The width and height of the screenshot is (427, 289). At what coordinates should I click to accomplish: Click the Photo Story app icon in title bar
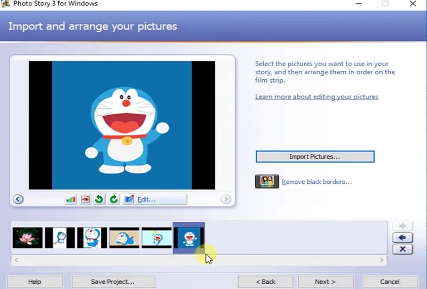pos(5,4)
